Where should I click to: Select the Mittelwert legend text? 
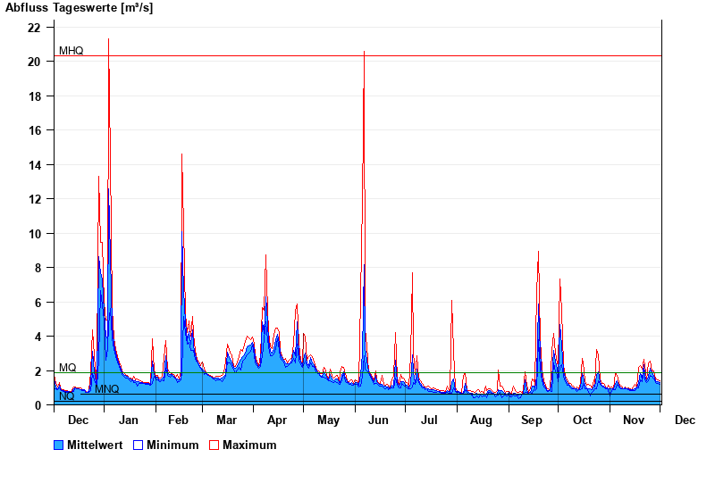[x=95, y=445]
